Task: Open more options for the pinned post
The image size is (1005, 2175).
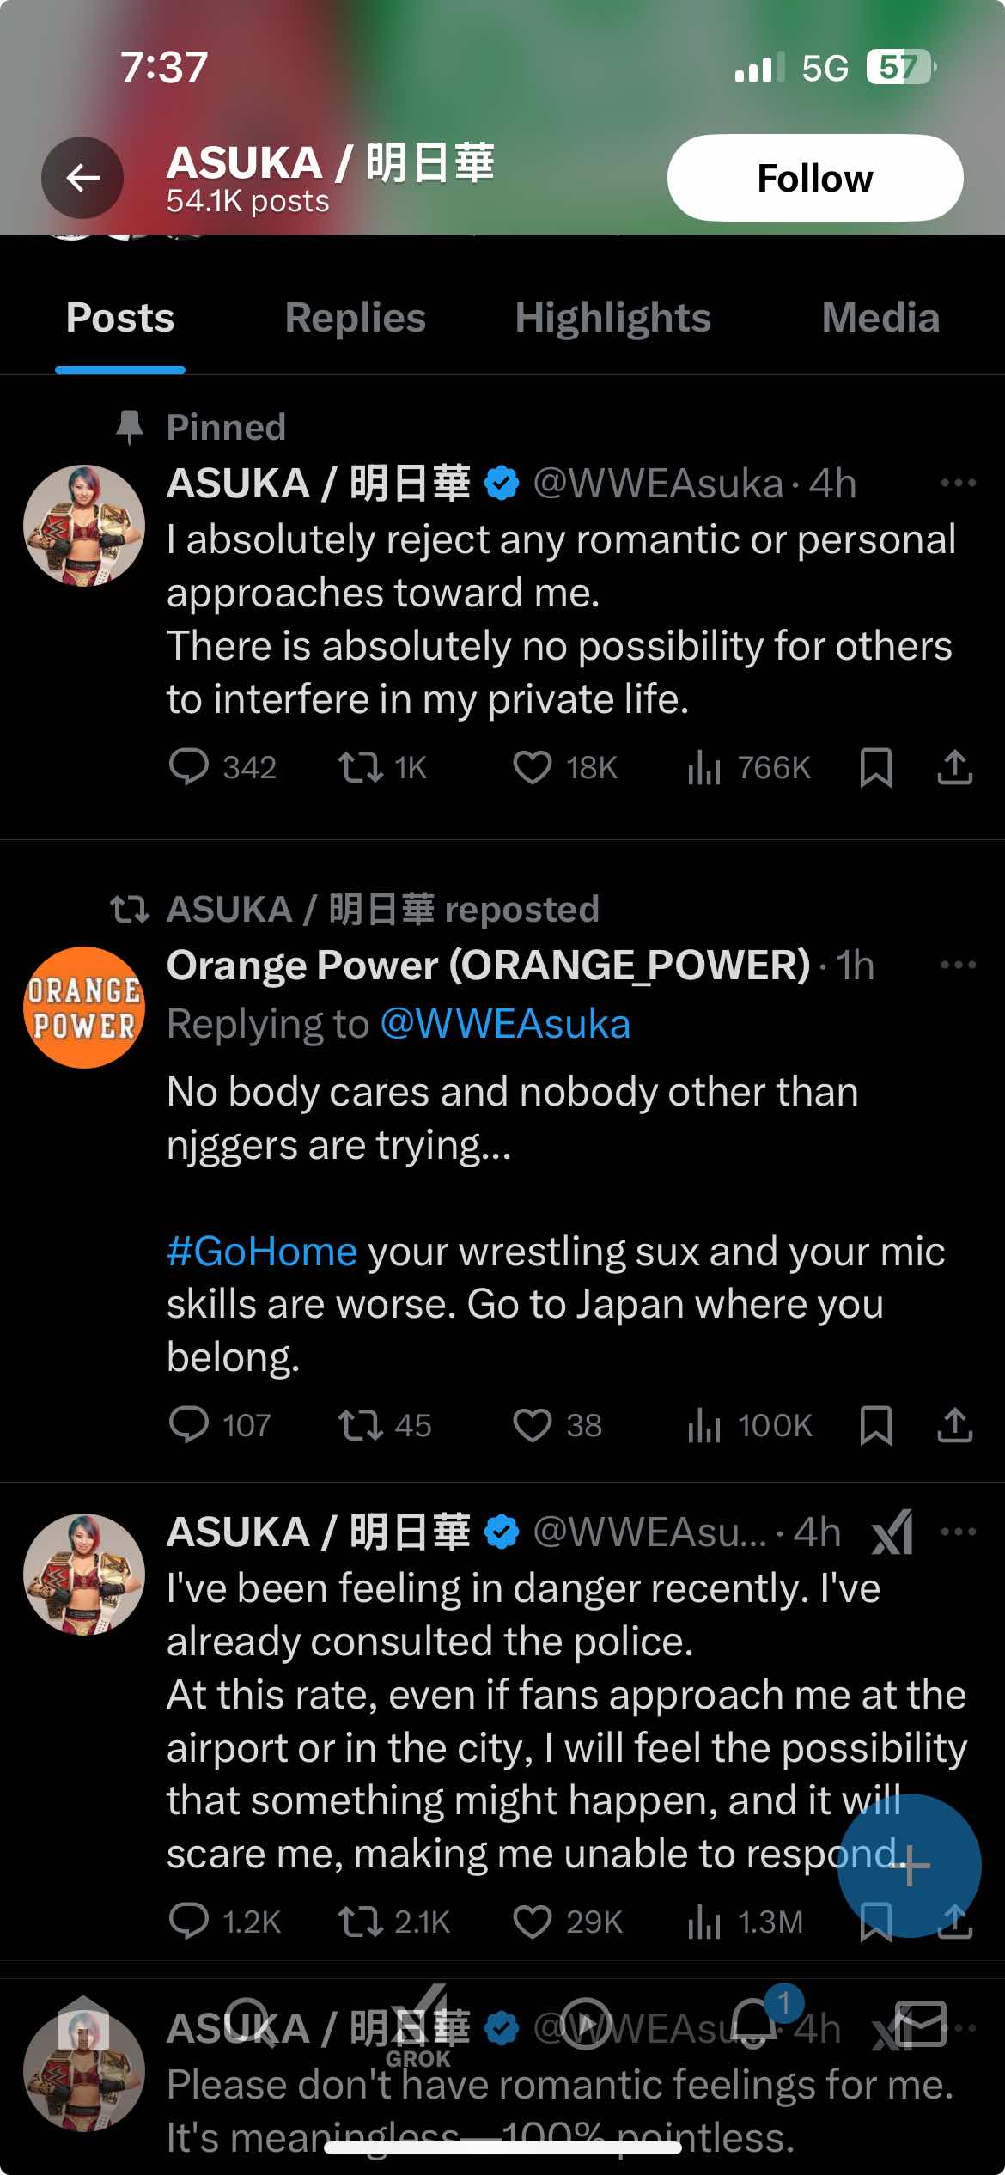Action: coord(958,483)
